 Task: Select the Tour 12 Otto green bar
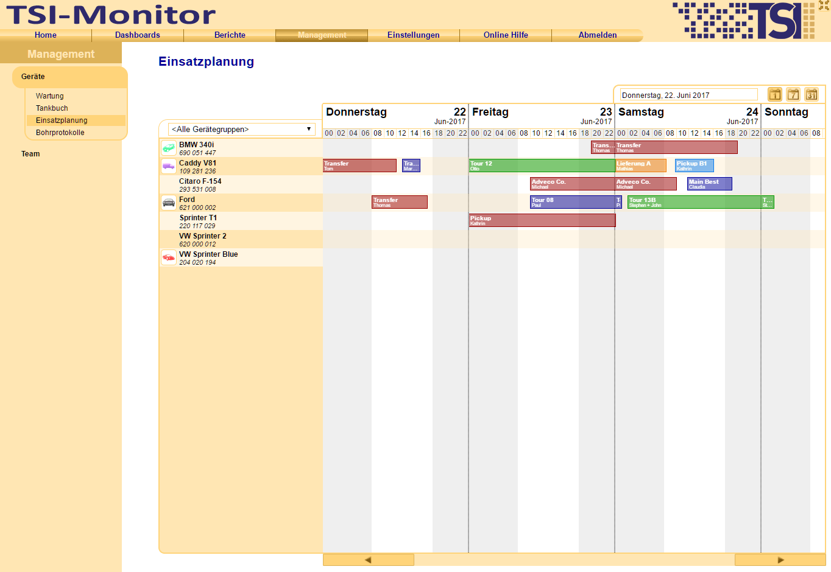point(542,166)
